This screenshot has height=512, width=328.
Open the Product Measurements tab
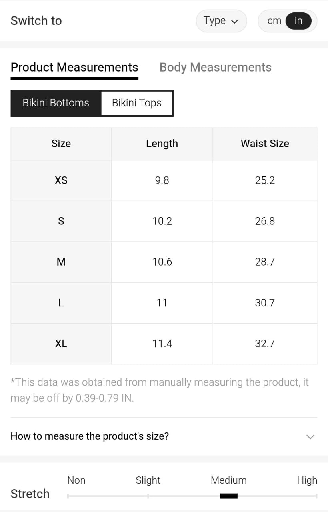[74, 67]
